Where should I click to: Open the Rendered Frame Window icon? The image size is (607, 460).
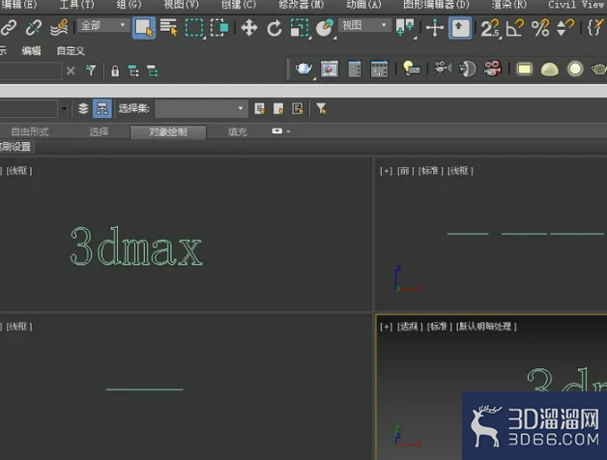click(330, 70)
